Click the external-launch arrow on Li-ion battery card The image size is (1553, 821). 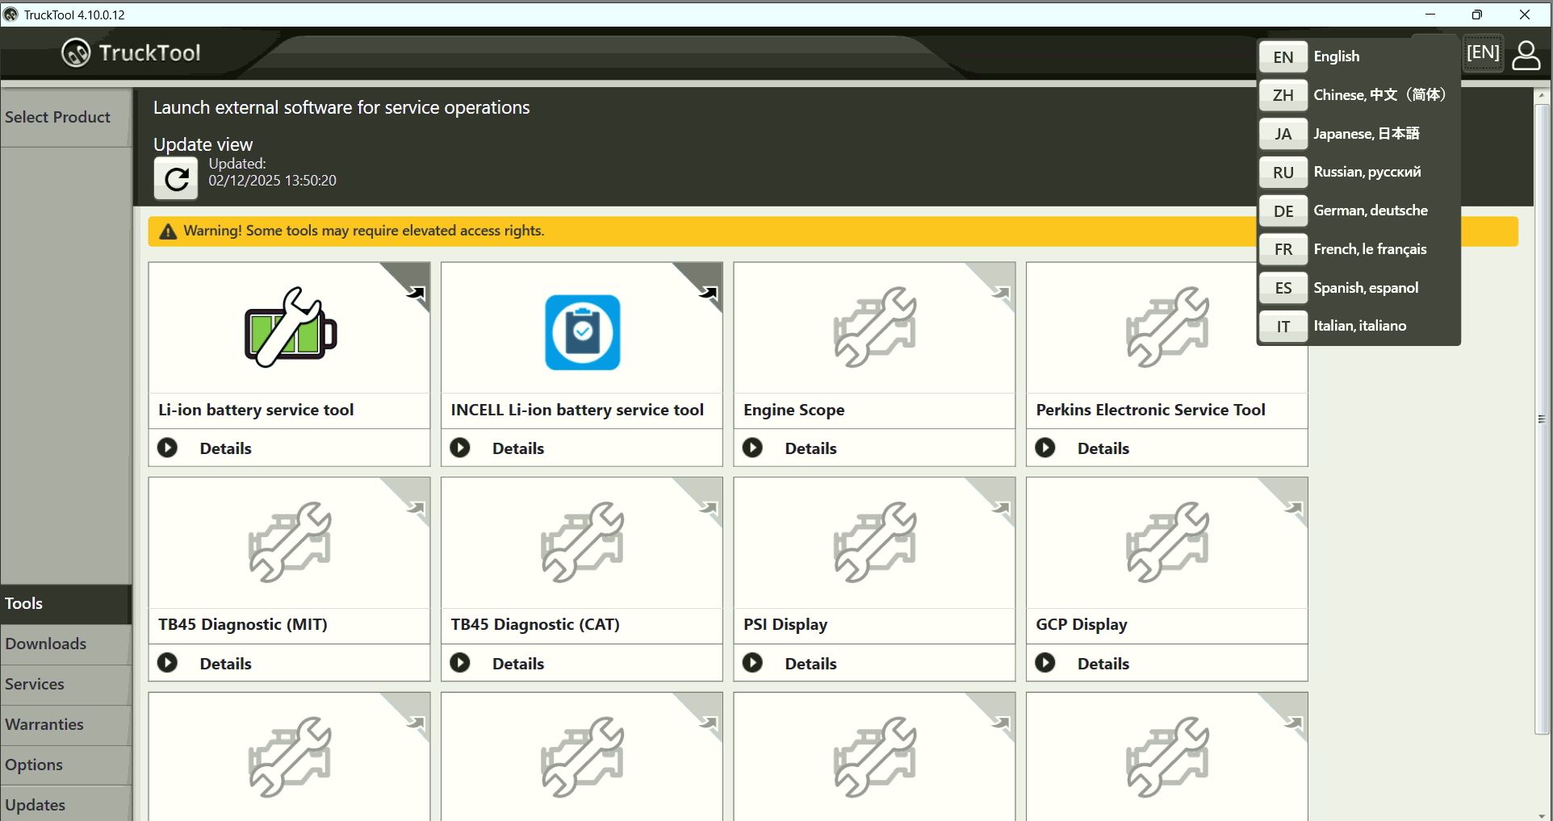[x=415, y=294]
